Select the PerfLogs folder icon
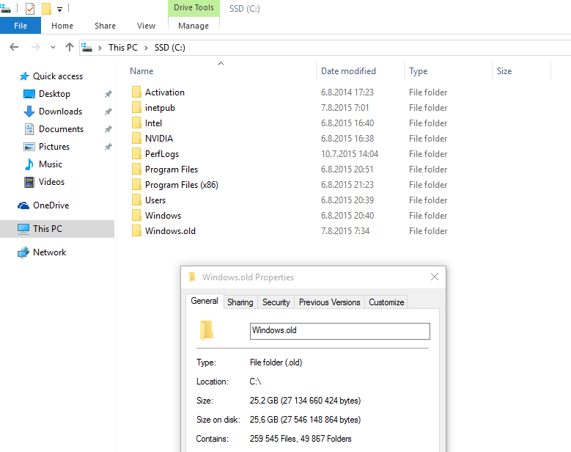Screen dimensions: 571x452 tap(136, 153)
